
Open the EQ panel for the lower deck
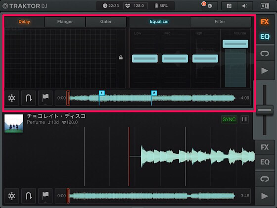[265, 162]
